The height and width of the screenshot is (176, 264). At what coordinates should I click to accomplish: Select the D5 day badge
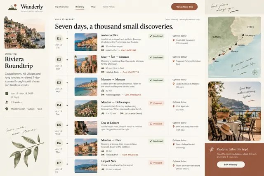click(x=59, y=125)
